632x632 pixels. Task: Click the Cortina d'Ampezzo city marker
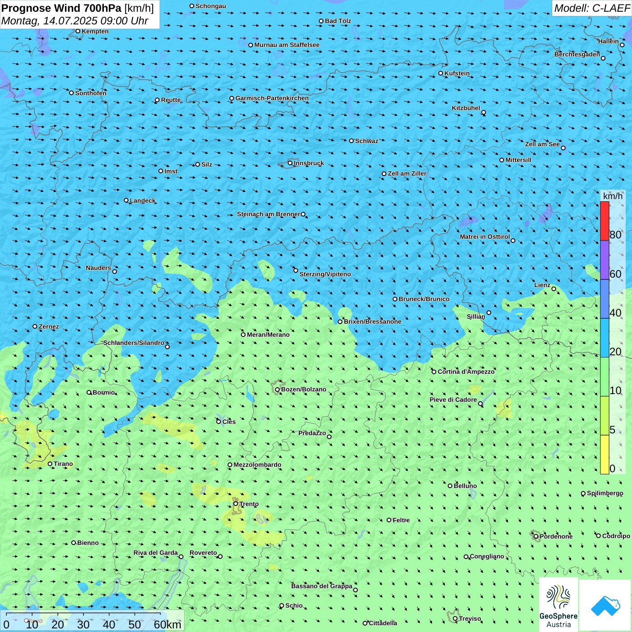pyautogui.click(x=434, y=372)
